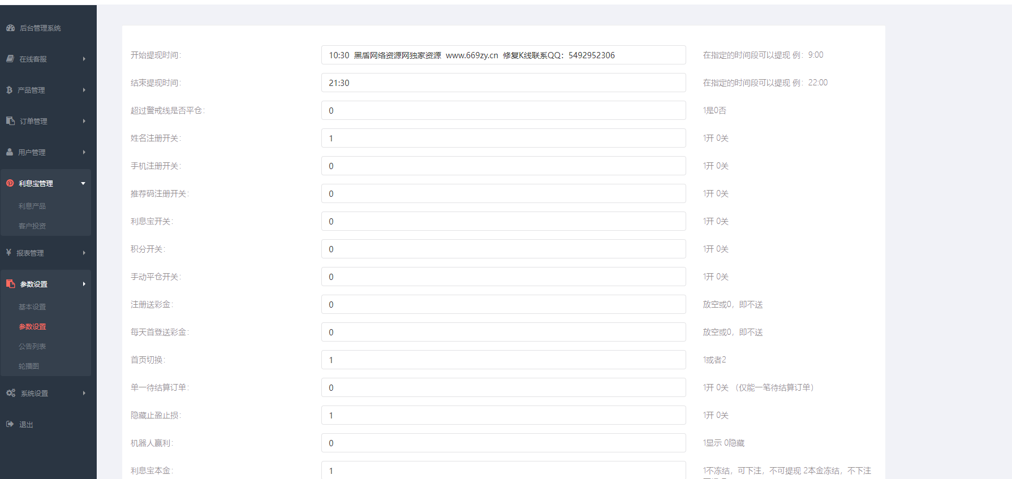Click the 机器人赢利 label
The image size is (1012, 479).
click(152, 443)
